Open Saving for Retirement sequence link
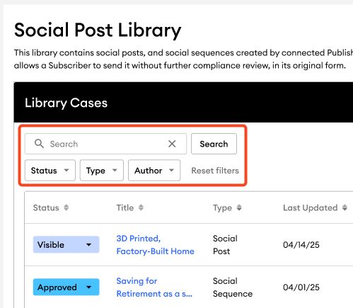This screenshot has width=353, height=308. point(154,287)
